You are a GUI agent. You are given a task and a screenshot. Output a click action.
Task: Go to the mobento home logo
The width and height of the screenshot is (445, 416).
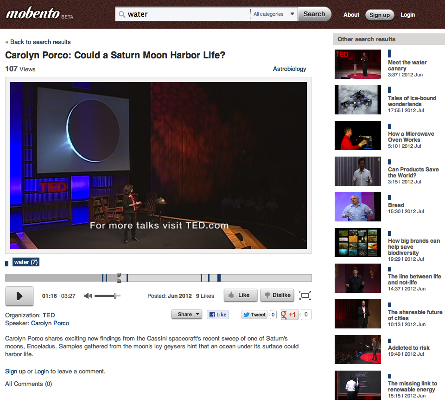(x=33, y=13)
